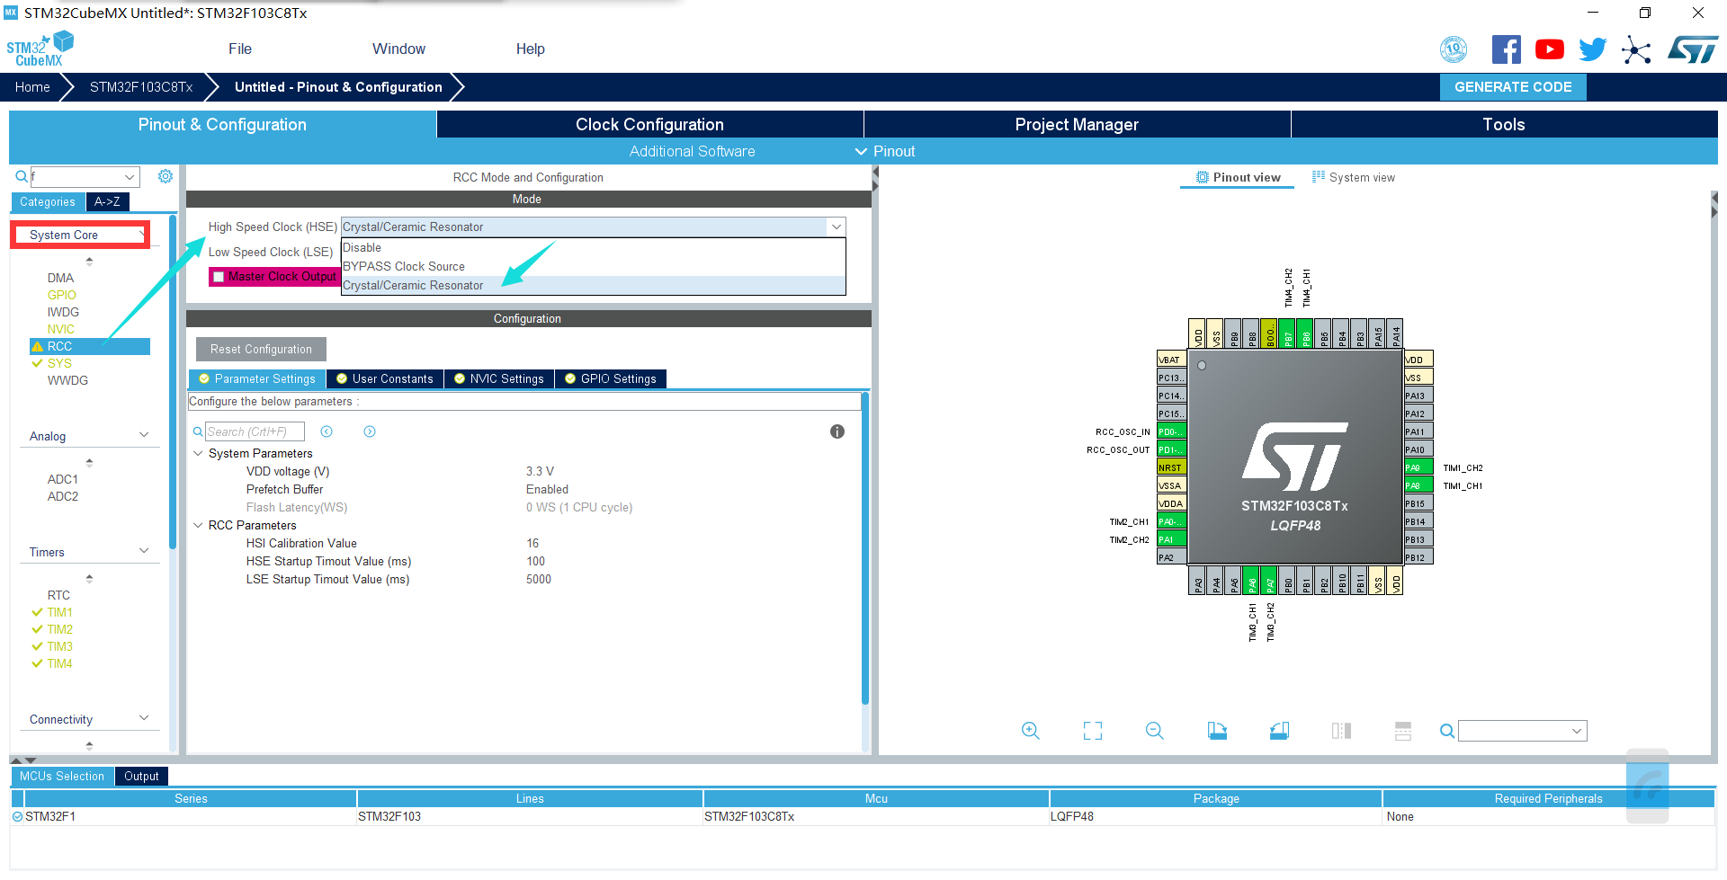Viewport: 1727px width, 880px height.
Task: Show parameter info with the i icon
Action: click(837, 431)
